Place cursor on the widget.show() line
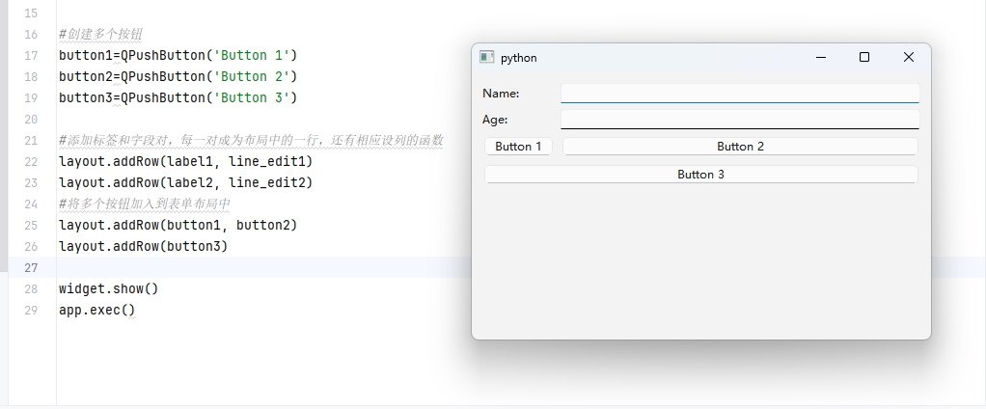 [x=108, y=288]
